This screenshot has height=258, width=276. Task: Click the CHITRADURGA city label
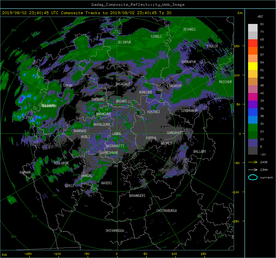(167, 211)
